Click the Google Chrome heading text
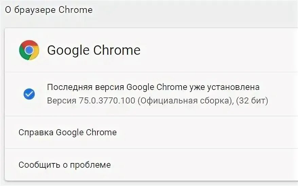 (x=94, y=50)
